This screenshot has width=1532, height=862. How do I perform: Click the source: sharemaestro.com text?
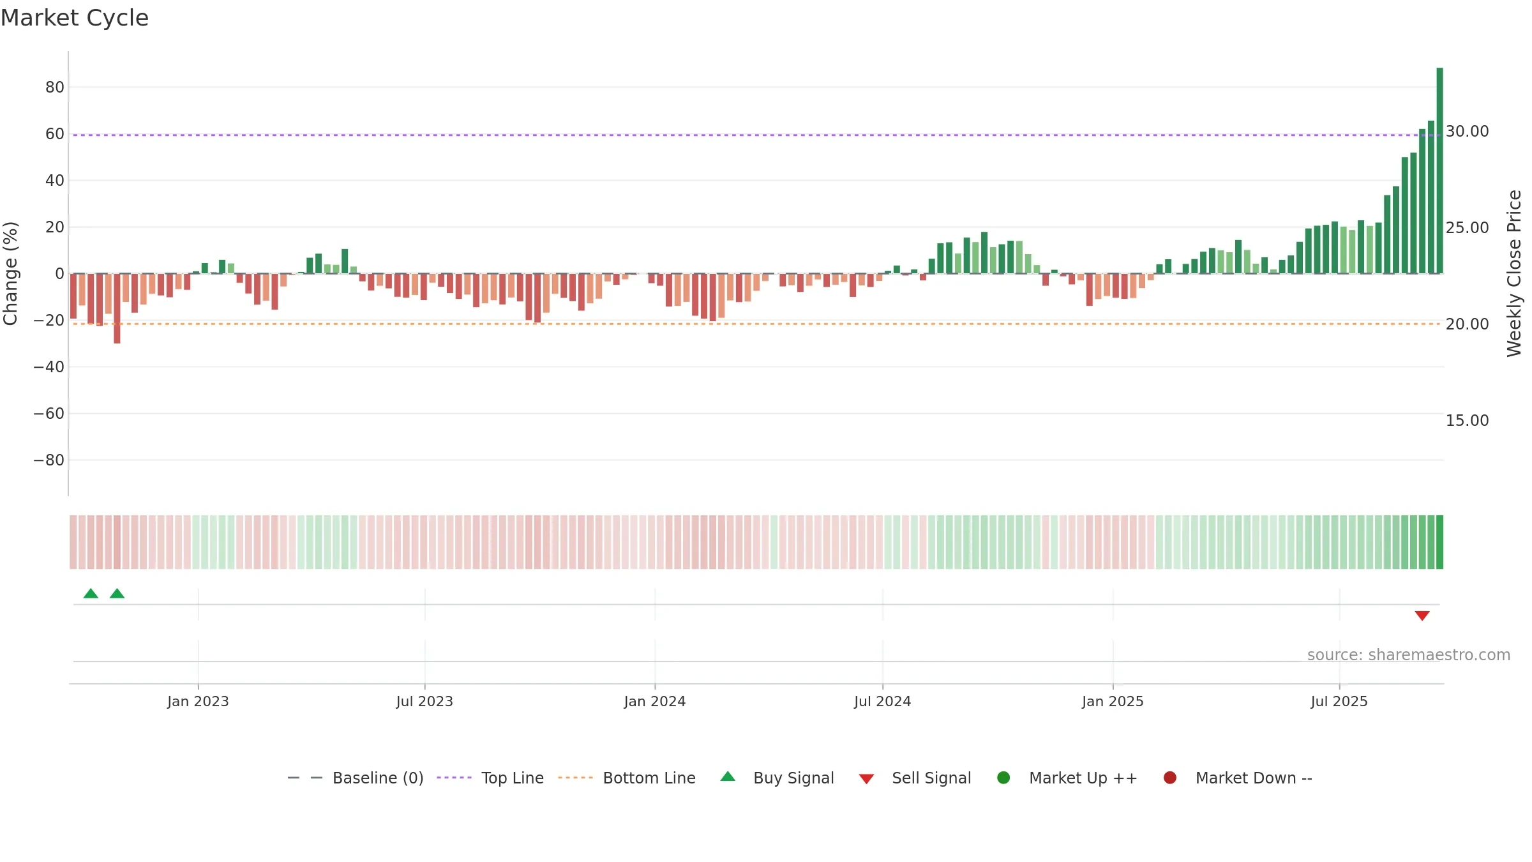tap(1409, 655)
